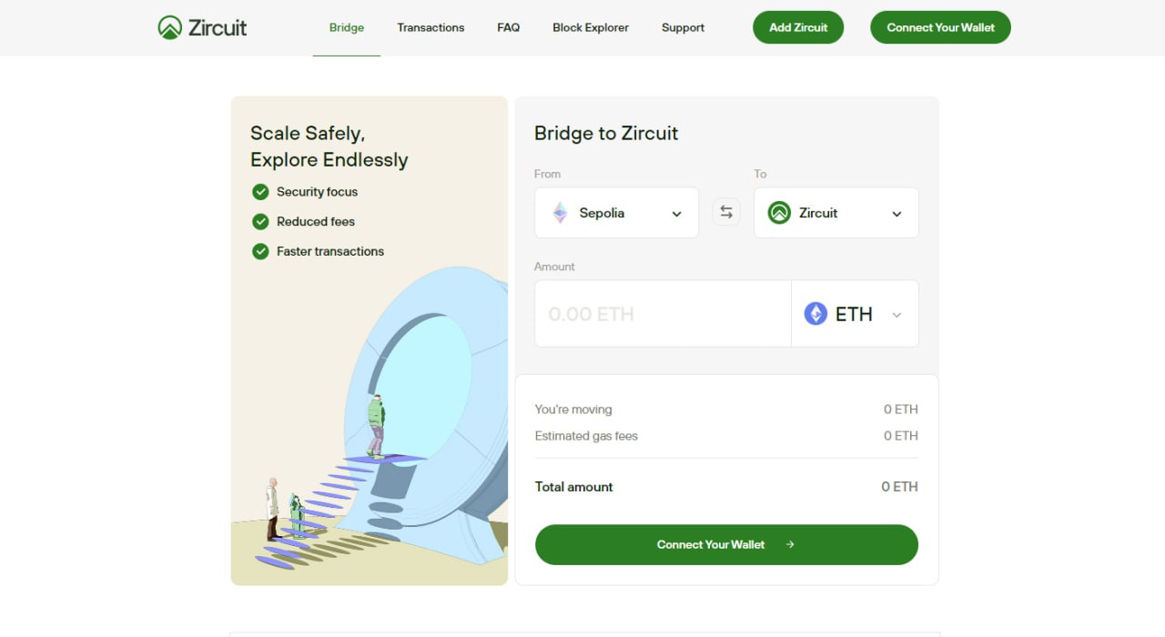This screenshot has width=1165, height=637.
Task: Click the Faster transactions checkmark icon
Action: 260,251
